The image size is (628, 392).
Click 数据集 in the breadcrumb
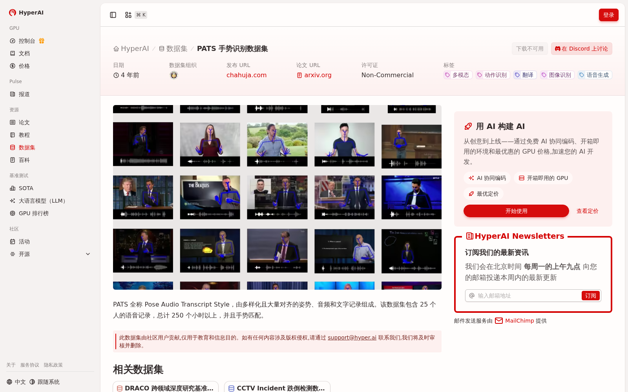click(173, 49)
